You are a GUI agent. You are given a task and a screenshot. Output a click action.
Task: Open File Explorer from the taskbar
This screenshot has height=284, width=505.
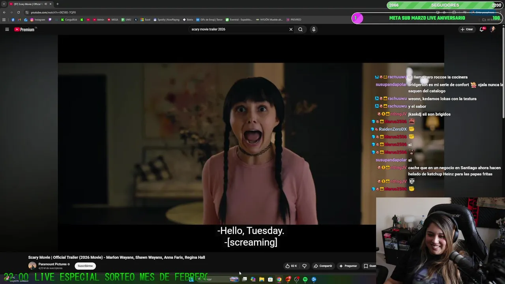point(262,279)
